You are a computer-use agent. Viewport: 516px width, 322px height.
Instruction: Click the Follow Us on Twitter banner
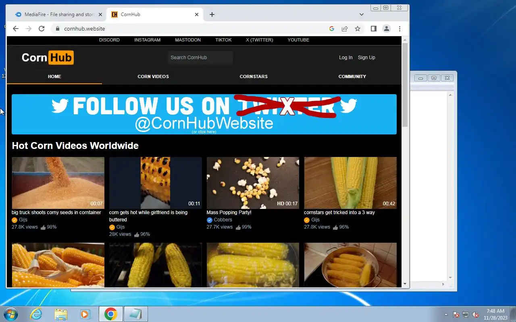point(204,114)
